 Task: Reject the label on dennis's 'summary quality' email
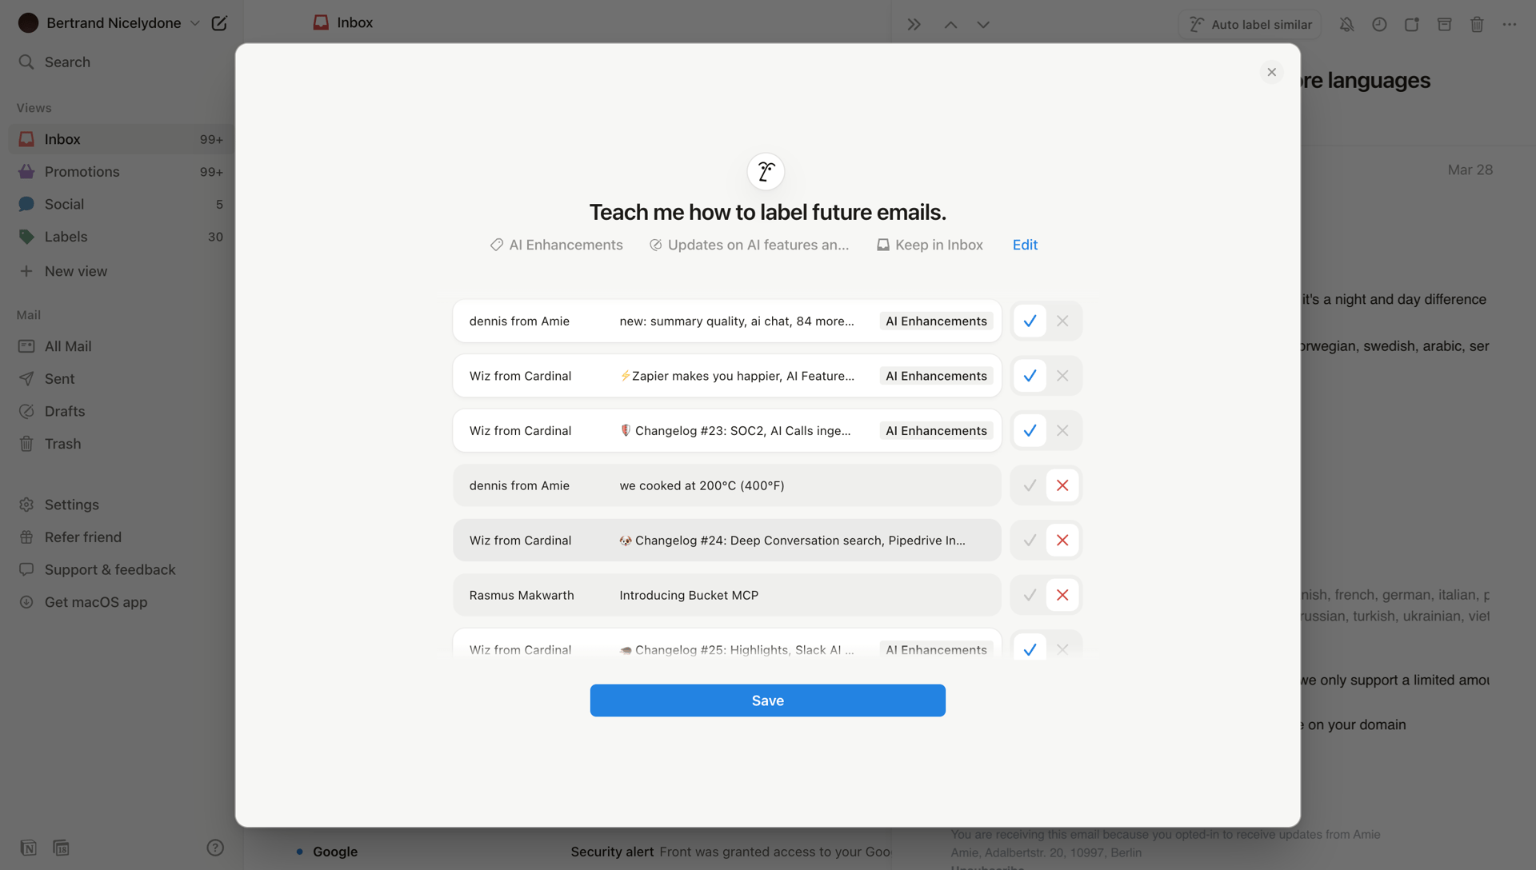[1062, 321]
